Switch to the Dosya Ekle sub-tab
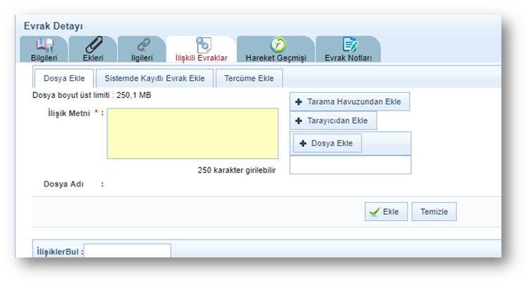Viewport: 531px width, 287px height. [x=64, y=78]
